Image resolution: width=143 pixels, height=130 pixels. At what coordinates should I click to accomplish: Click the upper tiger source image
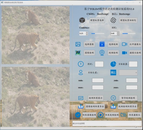coord(36,35)
